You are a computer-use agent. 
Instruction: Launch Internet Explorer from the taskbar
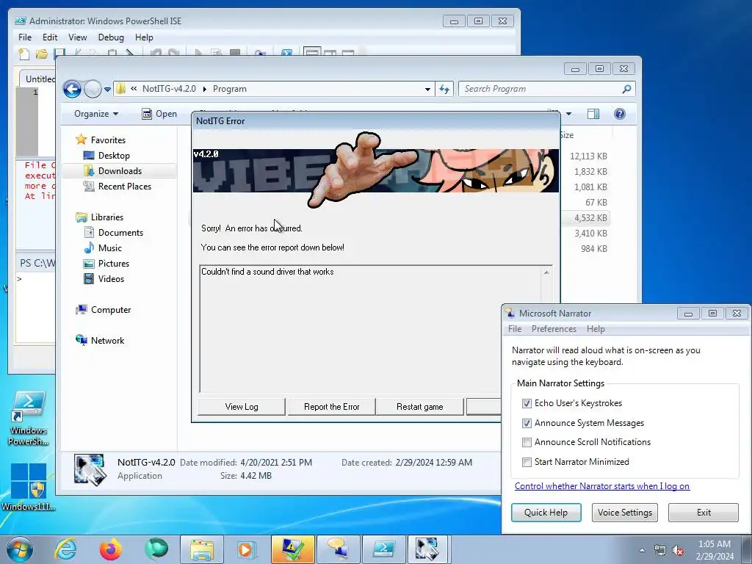tap(65, 549)
